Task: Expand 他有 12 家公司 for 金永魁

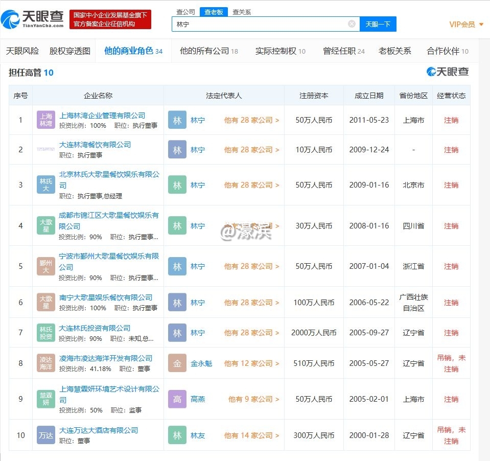Action: click(x=251, y=363)
